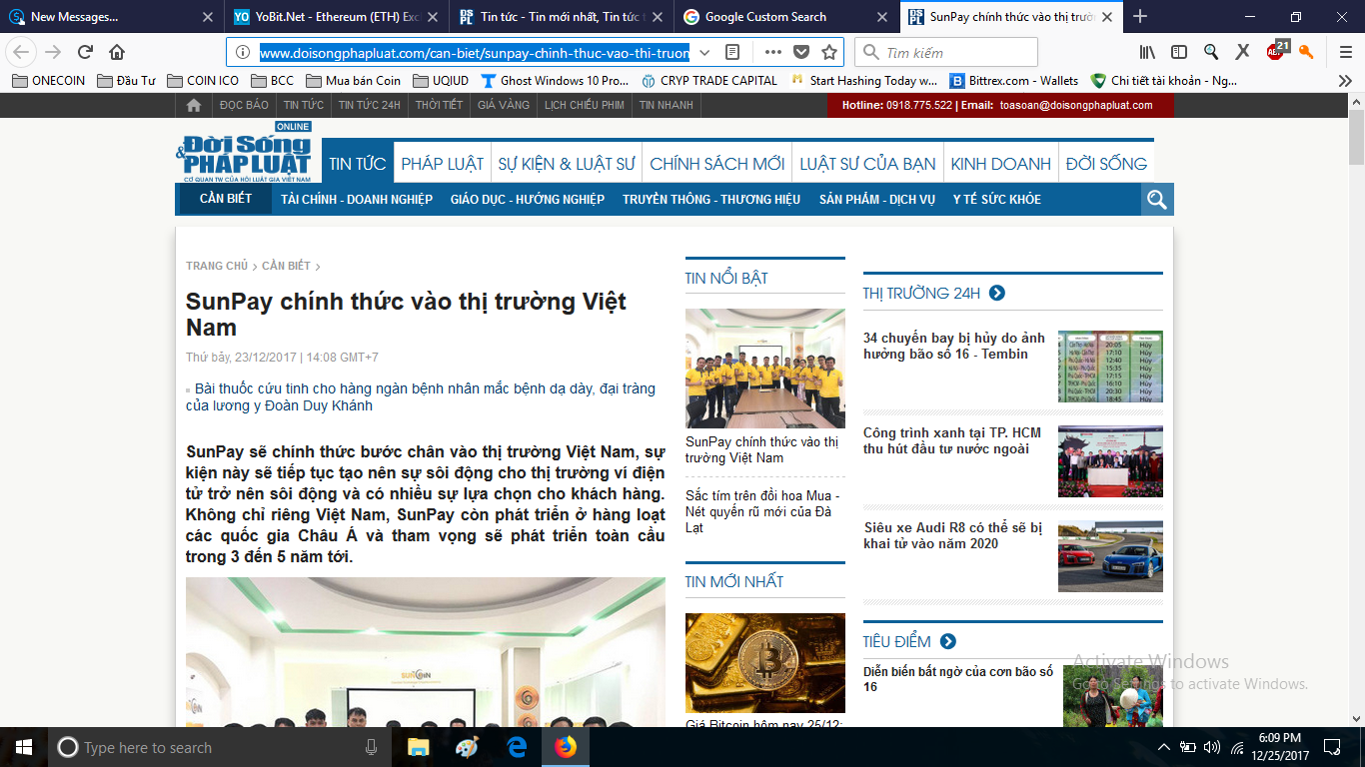Show site information in address bar
Screen dimensions: 1365x767
(243, 52)
